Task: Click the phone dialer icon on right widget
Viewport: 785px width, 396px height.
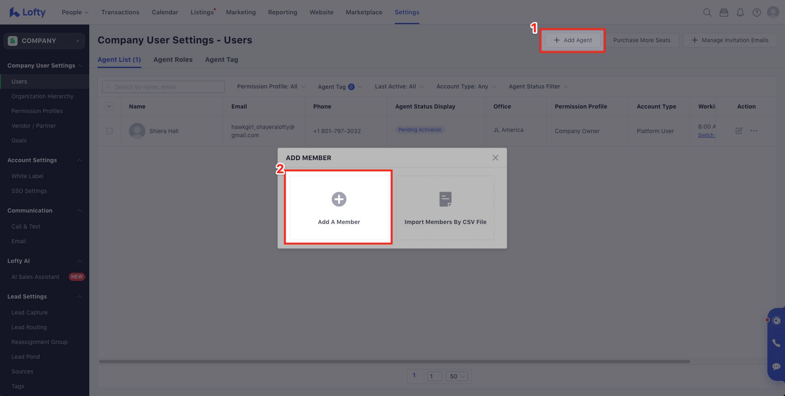Action: 776,343
